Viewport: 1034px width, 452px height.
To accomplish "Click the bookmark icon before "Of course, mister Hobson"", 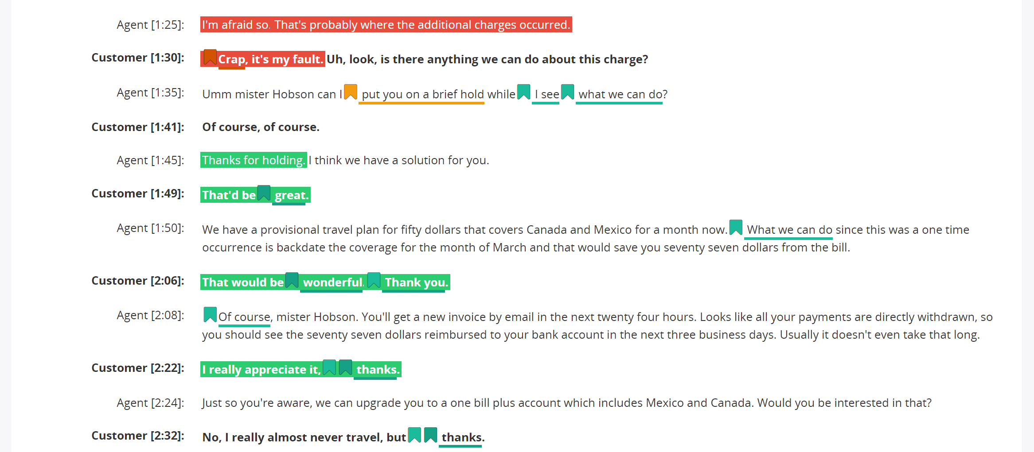I will (x=210, y=315).
